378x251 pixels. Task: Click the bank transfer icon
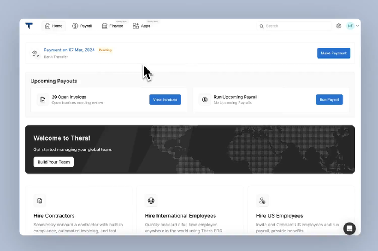click(35, 53)
